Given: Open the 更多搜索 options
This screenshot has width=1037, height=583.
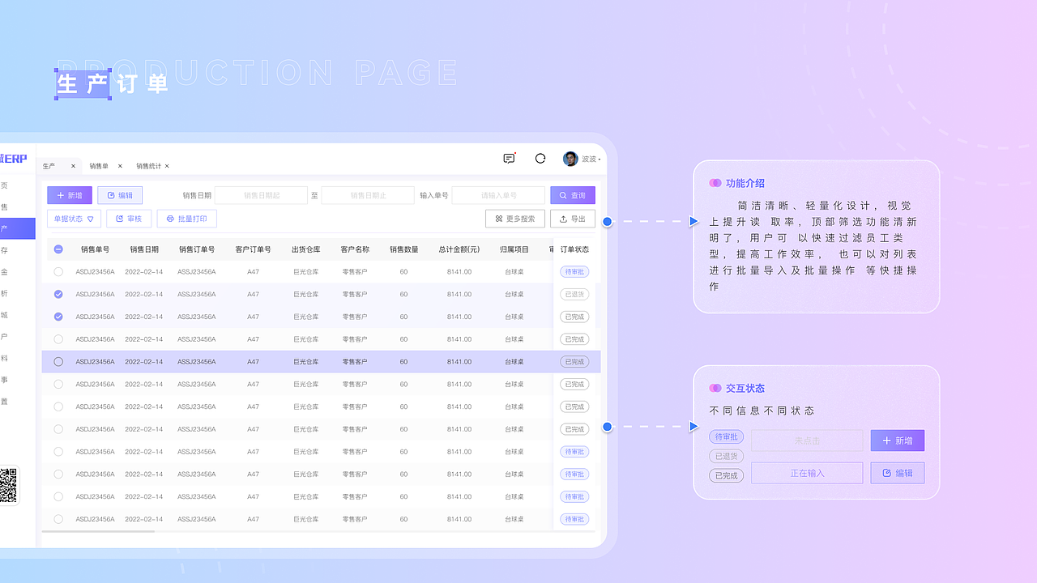Looking at the screenshot, I should pos(515,219).
